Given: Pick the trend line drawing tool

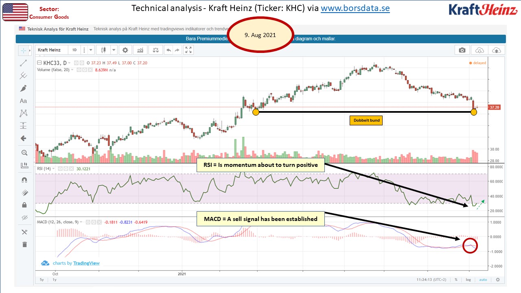Looking at the screenshot, I should pyautogui.click(x=24, y=63).
